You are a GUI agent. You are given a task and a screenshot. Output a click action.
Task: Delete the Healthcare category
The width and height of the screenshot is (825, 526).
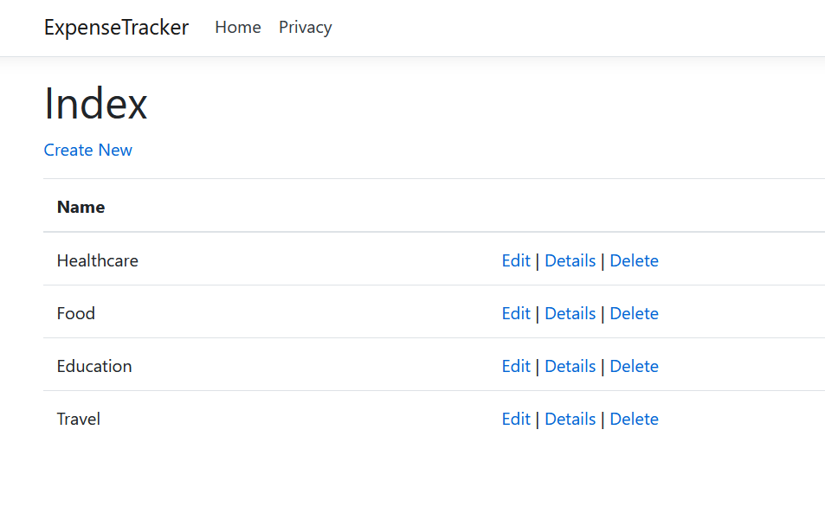[634, 261]
